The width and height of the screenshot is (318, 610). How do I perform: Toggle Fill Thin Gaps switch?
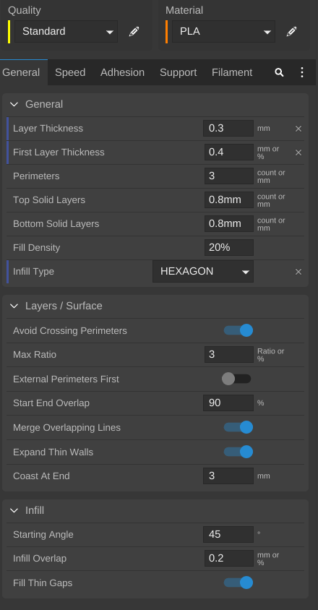(x=239, y=583)
